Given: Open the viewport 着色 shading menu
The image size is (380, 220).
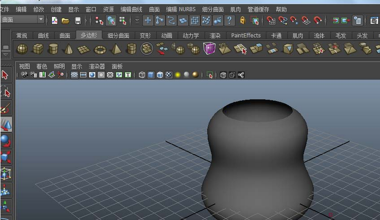Looking at the screenshot, I should (x=42, y=67).
